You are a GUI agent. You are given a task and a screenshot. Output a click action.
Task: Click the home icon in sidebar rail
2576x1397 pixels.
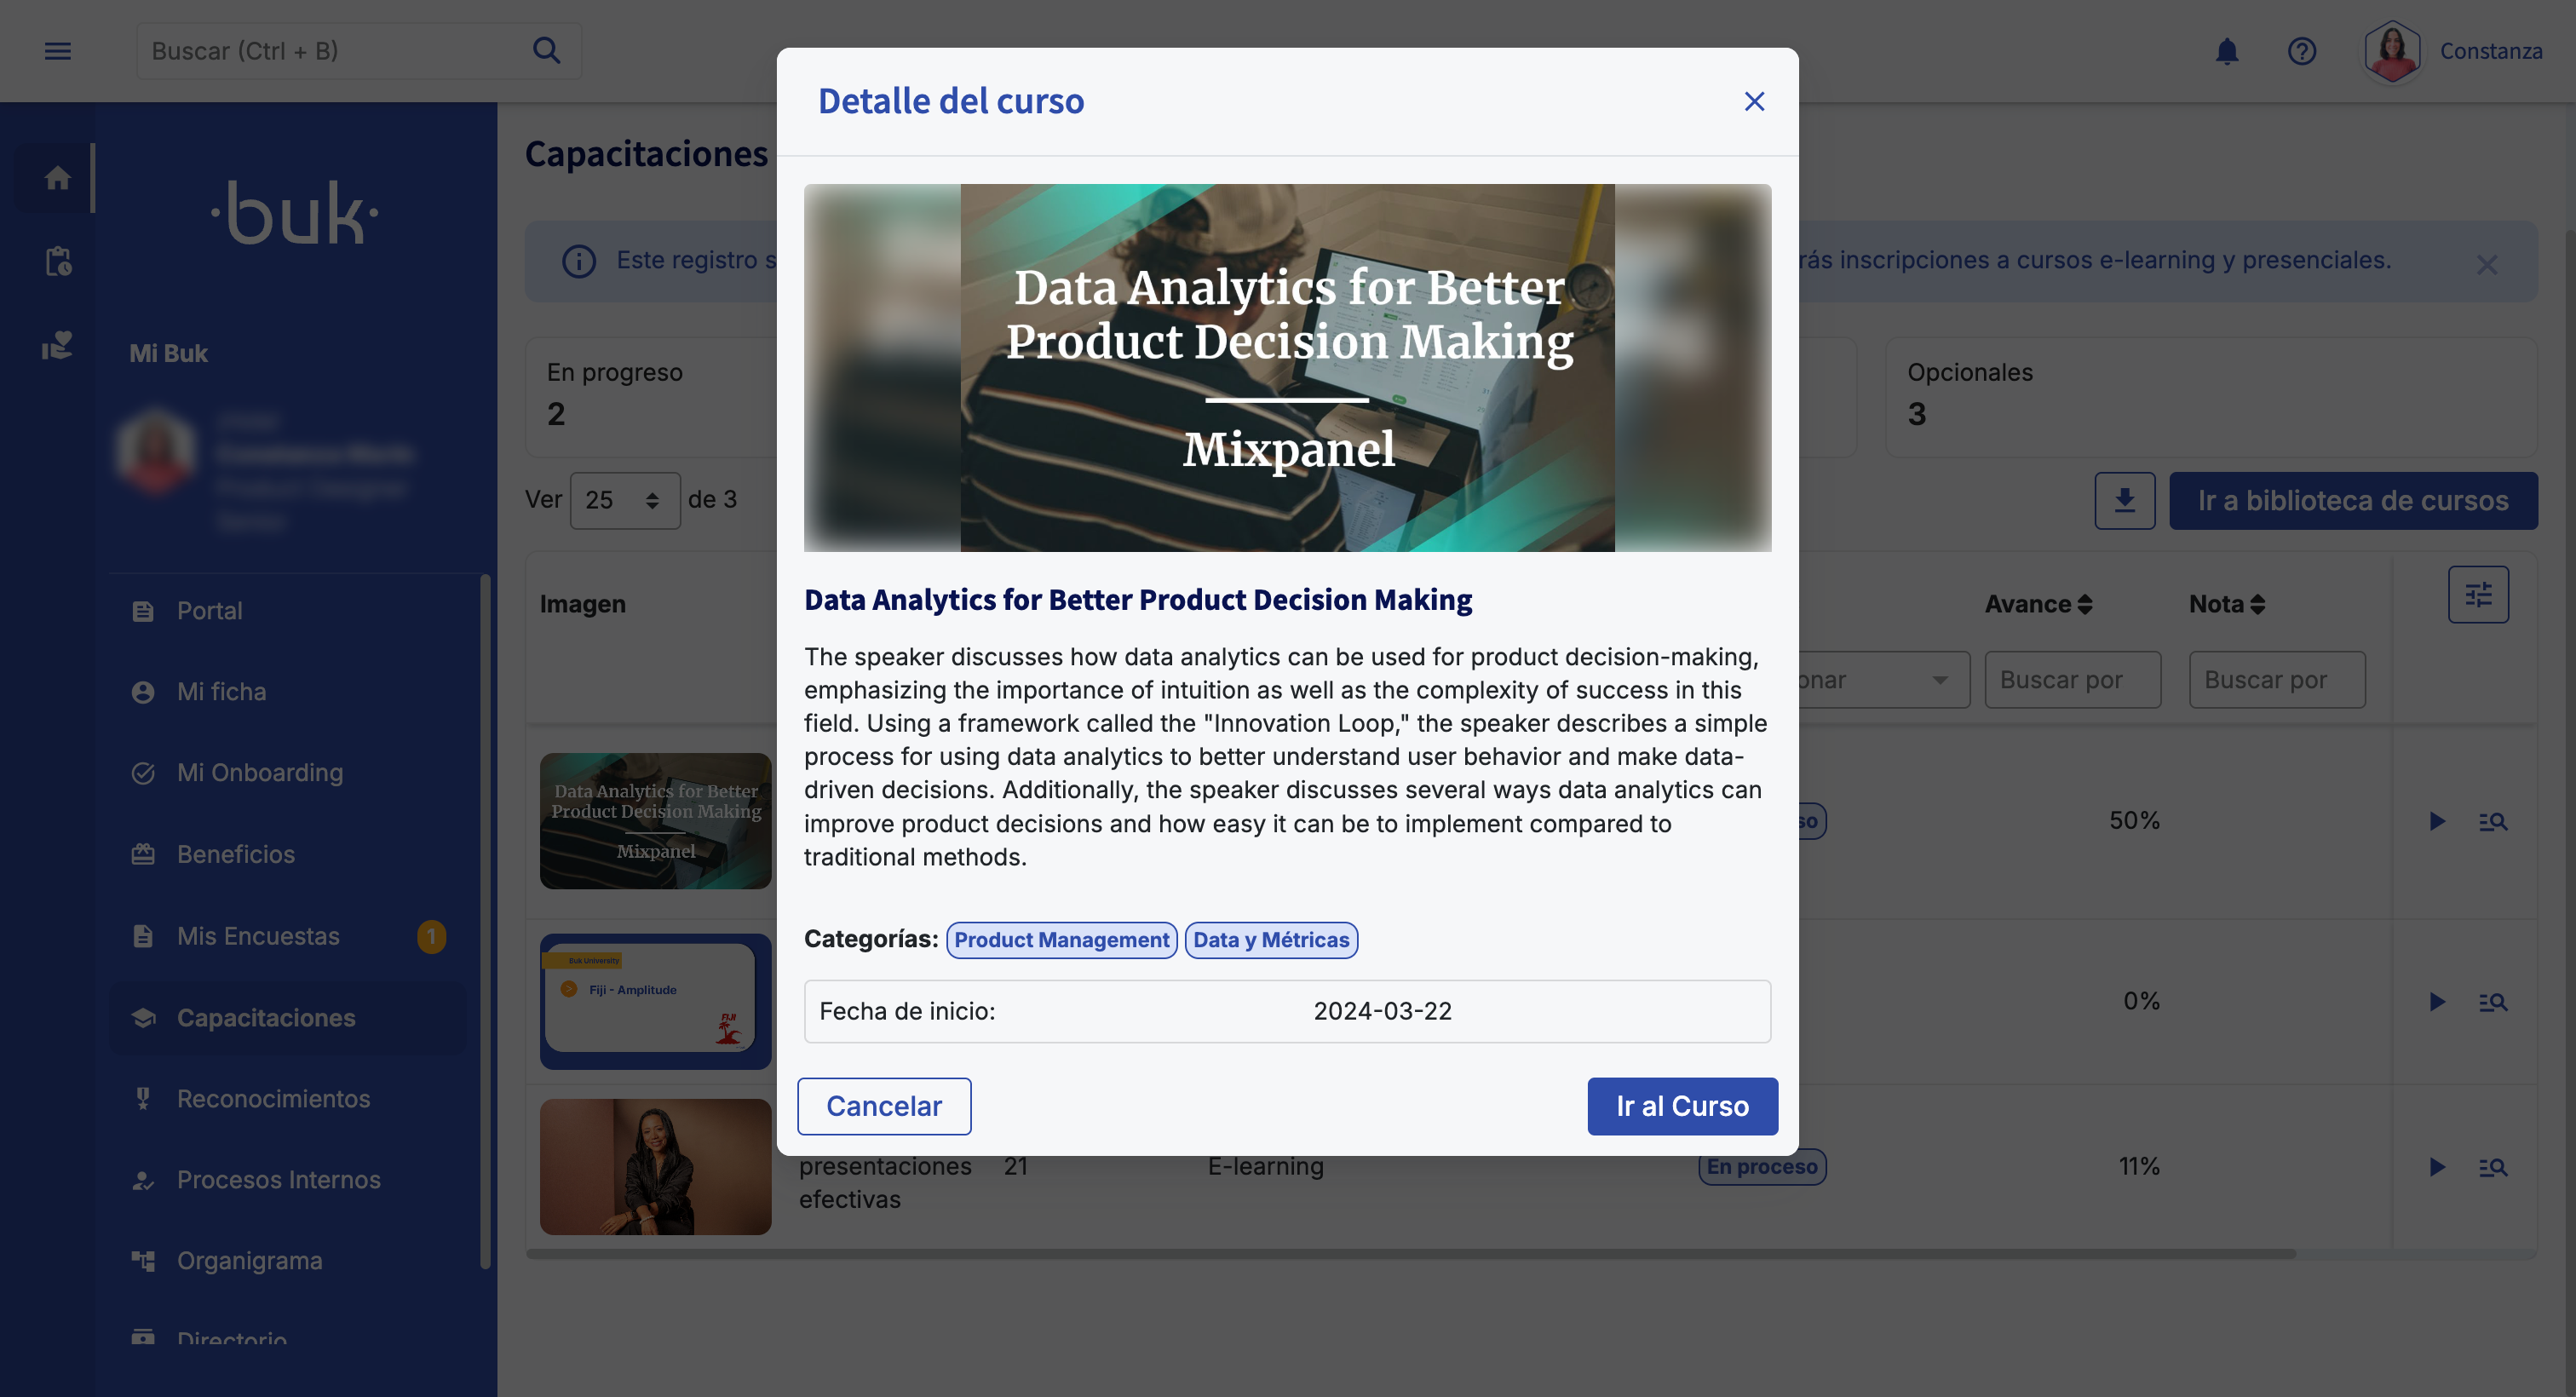point(58,178)
